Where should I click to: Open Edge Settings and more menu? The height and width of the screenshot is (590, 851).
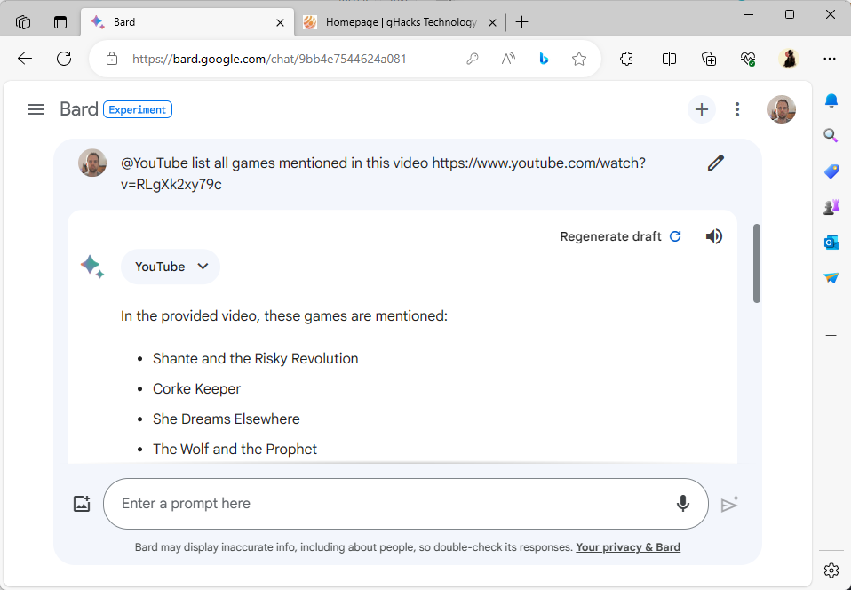coord(830,59)
